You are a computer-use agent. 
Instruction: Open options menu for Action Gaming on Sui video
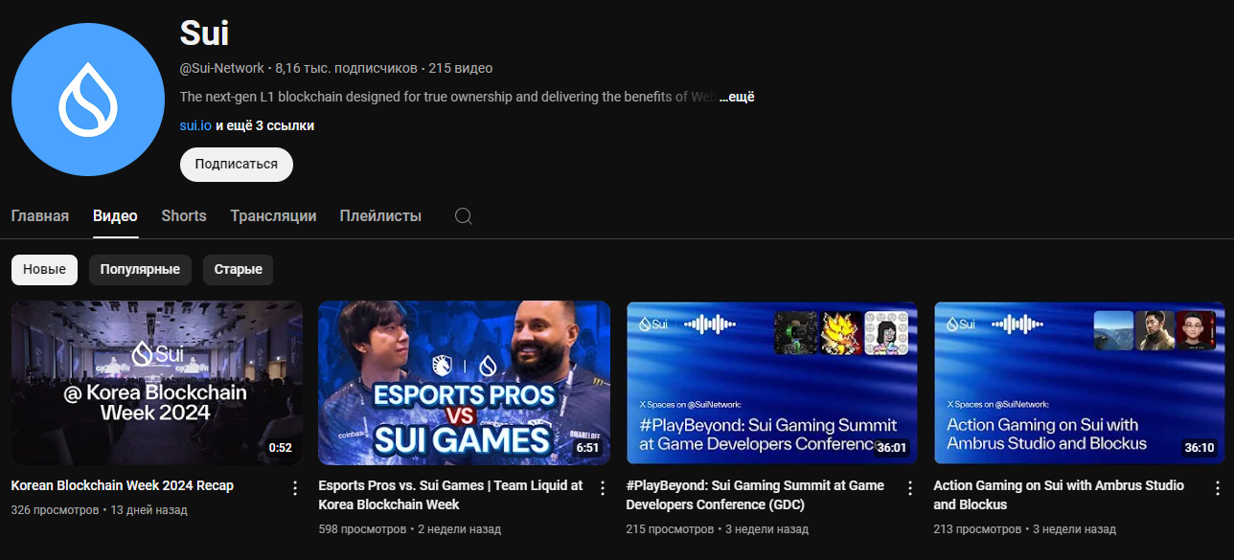pyautogui.click(x=1218, y=488)
